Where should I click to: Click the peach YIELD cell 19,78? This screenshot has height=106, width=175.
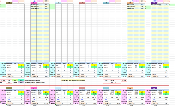point(106,103)
